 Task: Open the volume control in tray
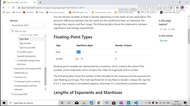click(x=164, y=103)
